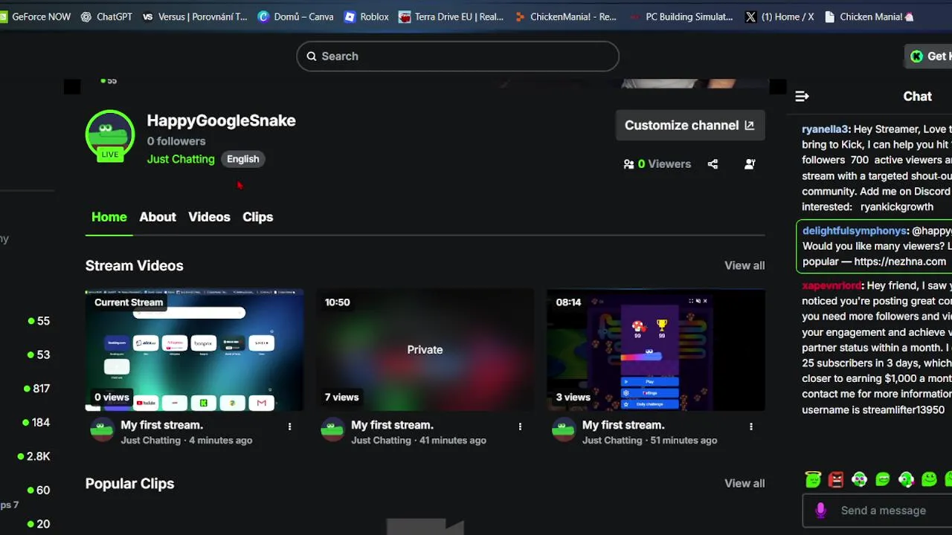Click the English language tag
The image size is (952, 535).
(x=243, y=159)
